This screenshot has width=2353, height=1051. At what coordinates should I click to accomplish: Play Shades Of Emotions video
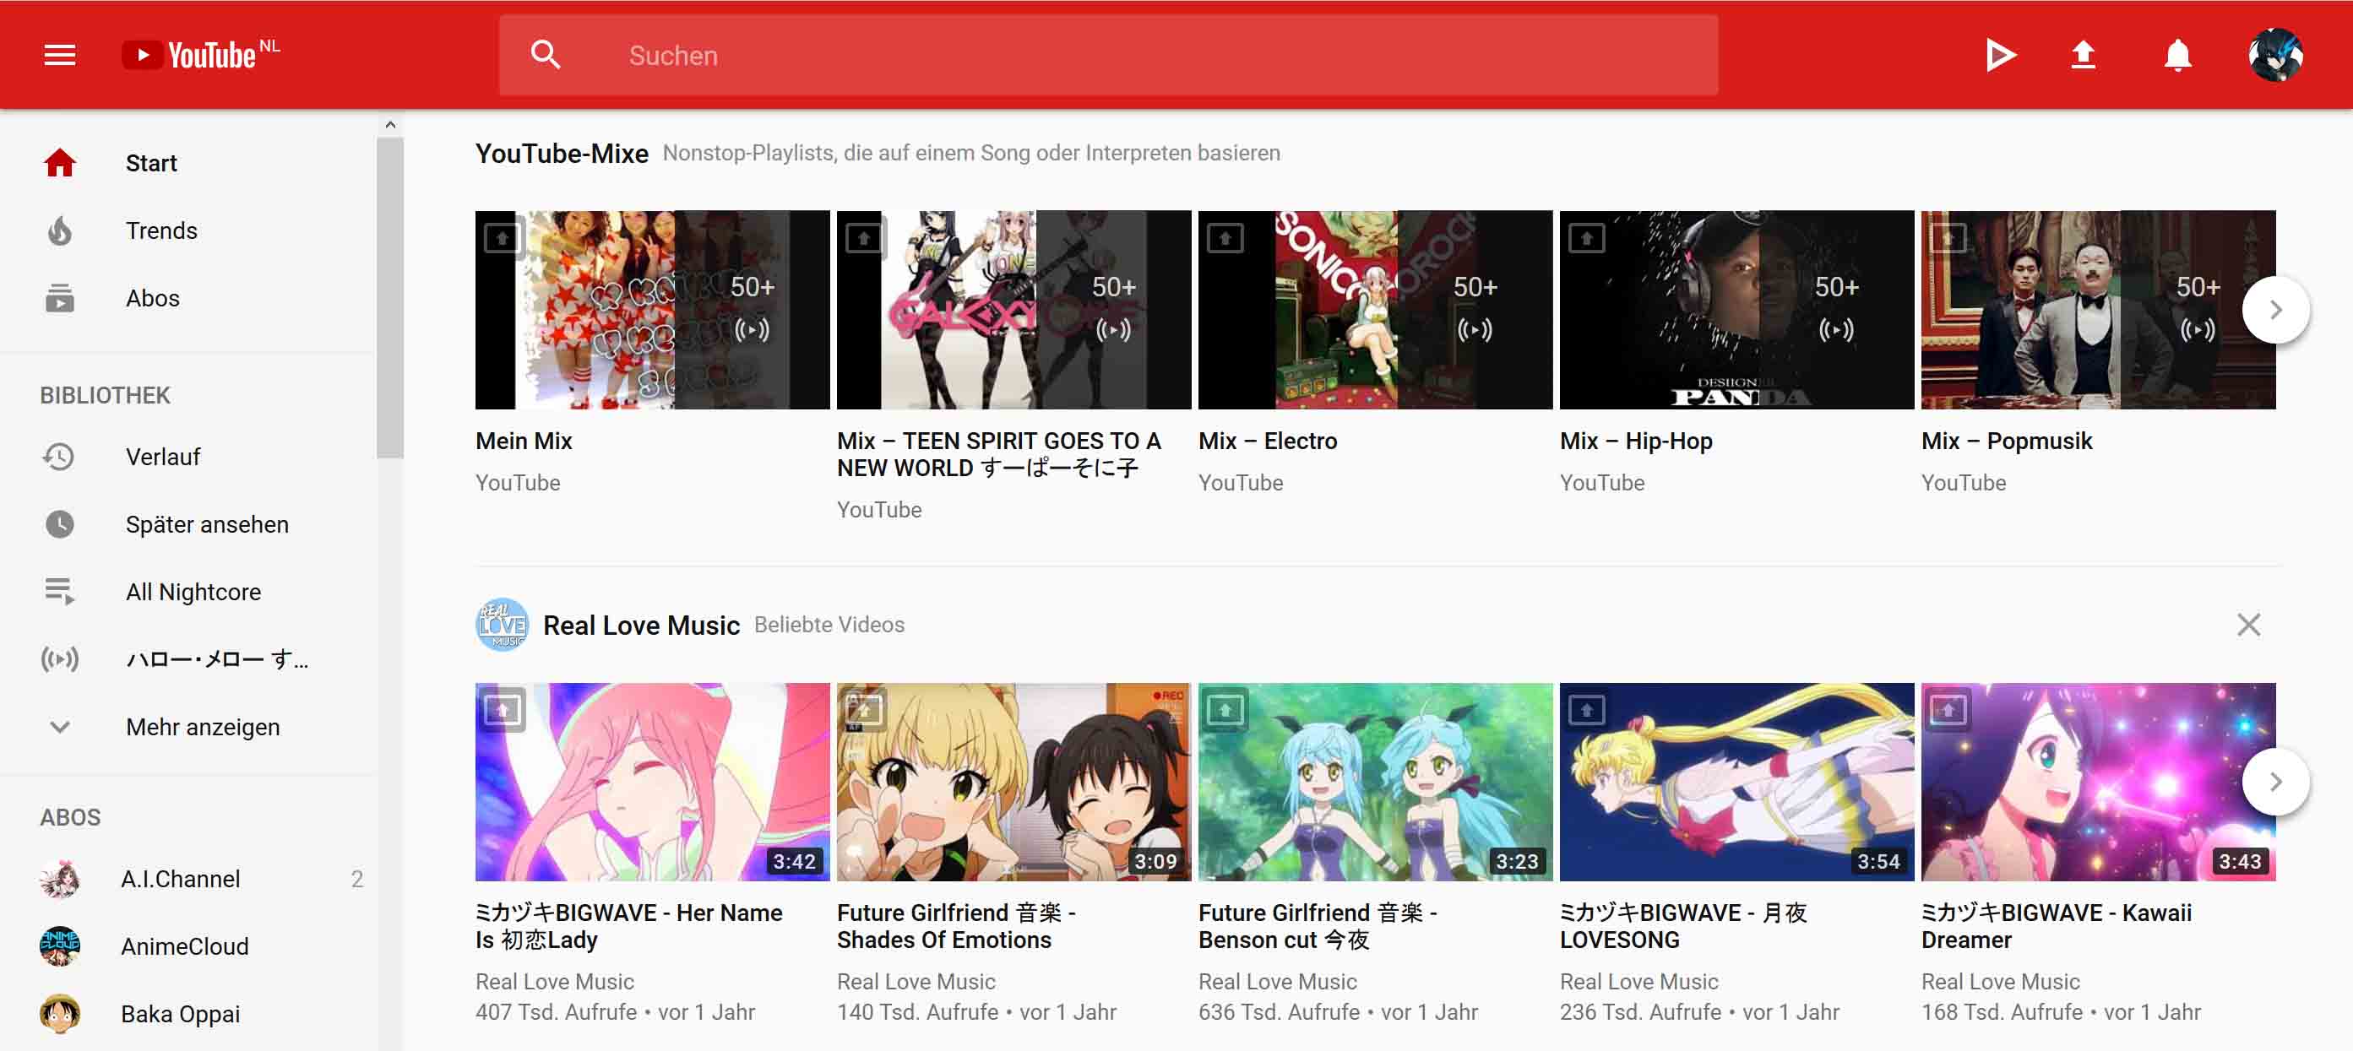pos(1013,782)
